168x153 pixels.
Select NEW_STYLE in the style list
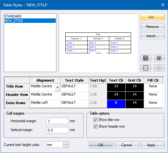(x=30, y=21)
